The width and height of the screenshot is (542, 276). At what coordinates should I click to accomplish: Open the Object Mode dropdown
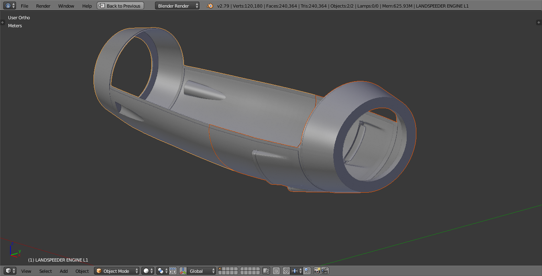[117, 271]
